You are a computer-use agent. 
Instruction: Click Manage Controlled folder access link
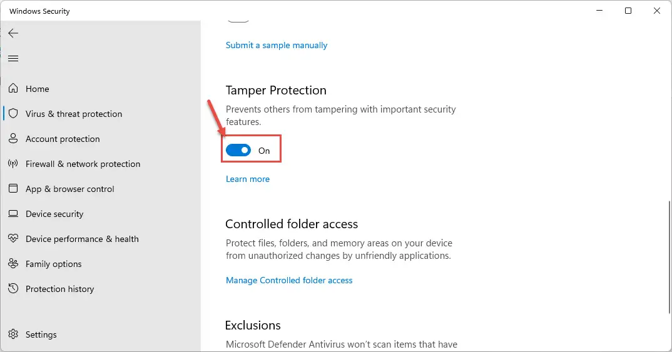click(289, 281)
